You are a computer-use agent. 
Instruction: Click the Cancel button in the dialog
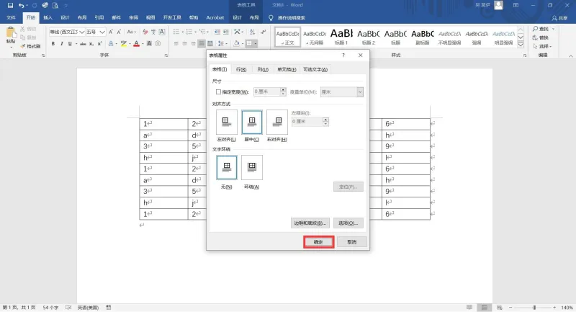coord(352,242)
